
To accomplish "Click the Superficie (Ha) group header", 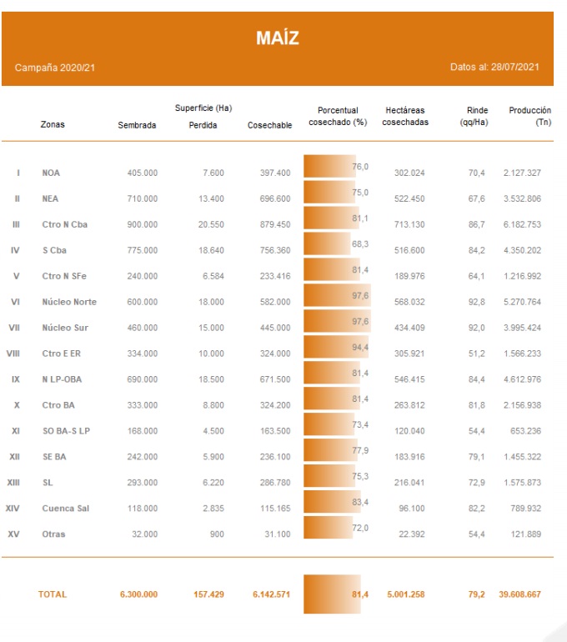I will click(x=203, y=109).
